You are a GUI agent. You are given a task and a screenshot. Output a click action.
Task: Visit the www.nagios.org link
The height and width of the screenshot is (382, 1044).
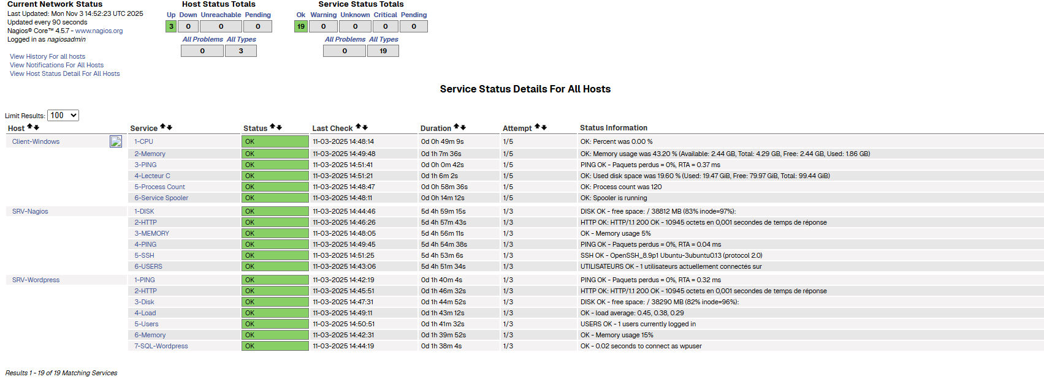click(x=99, y=31)
